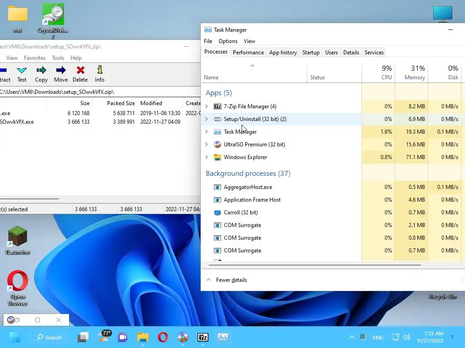Image resolution: width=465 pixels, height=348 pixels.
Task: Select the Setup/Uninstall process icon
Action: coord(218,119)
